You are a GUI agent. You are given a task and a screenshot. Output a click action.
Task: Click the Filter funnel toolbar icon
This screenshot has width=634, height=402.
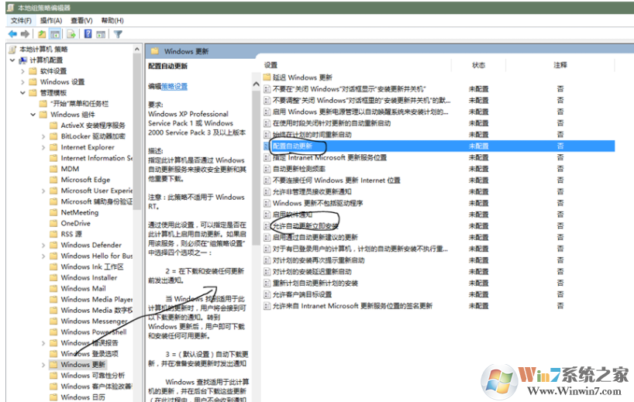pos(118,34)
